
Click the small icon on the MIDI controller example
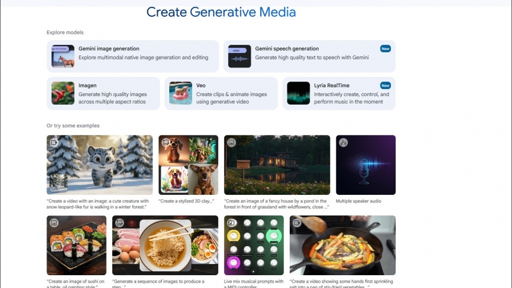[232, 223]
